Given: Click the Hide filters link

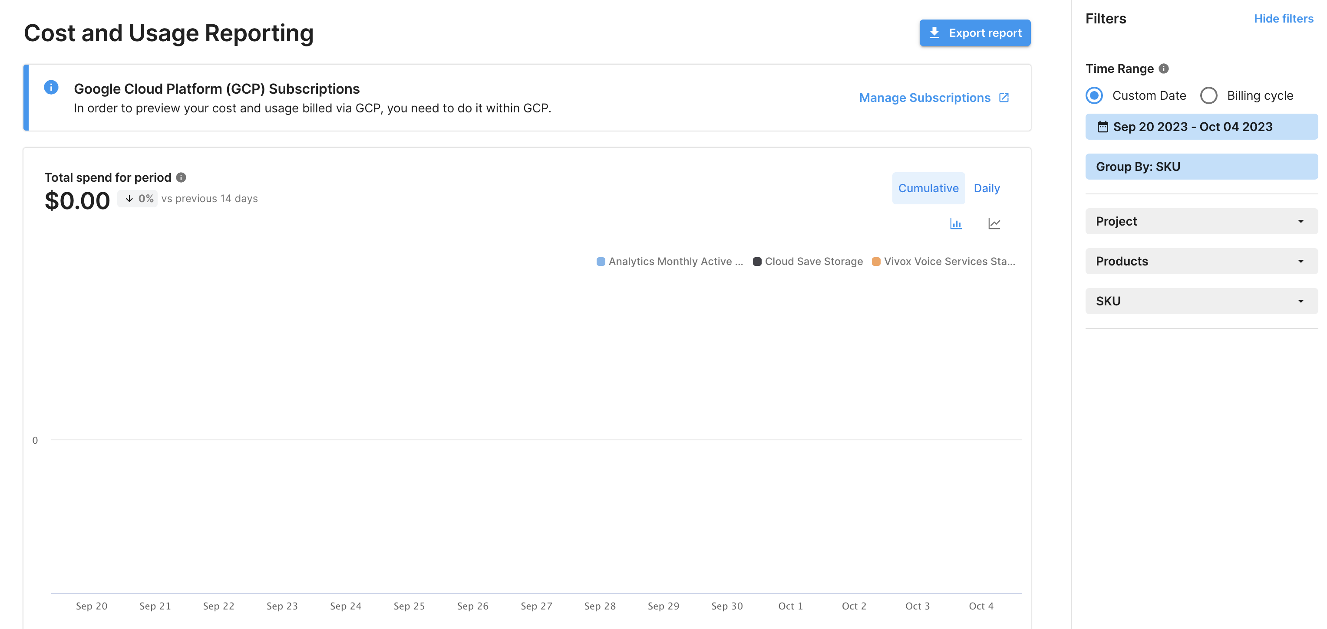Looking at the screenshot, I should pyautogui.click(x=1283, y=19).
